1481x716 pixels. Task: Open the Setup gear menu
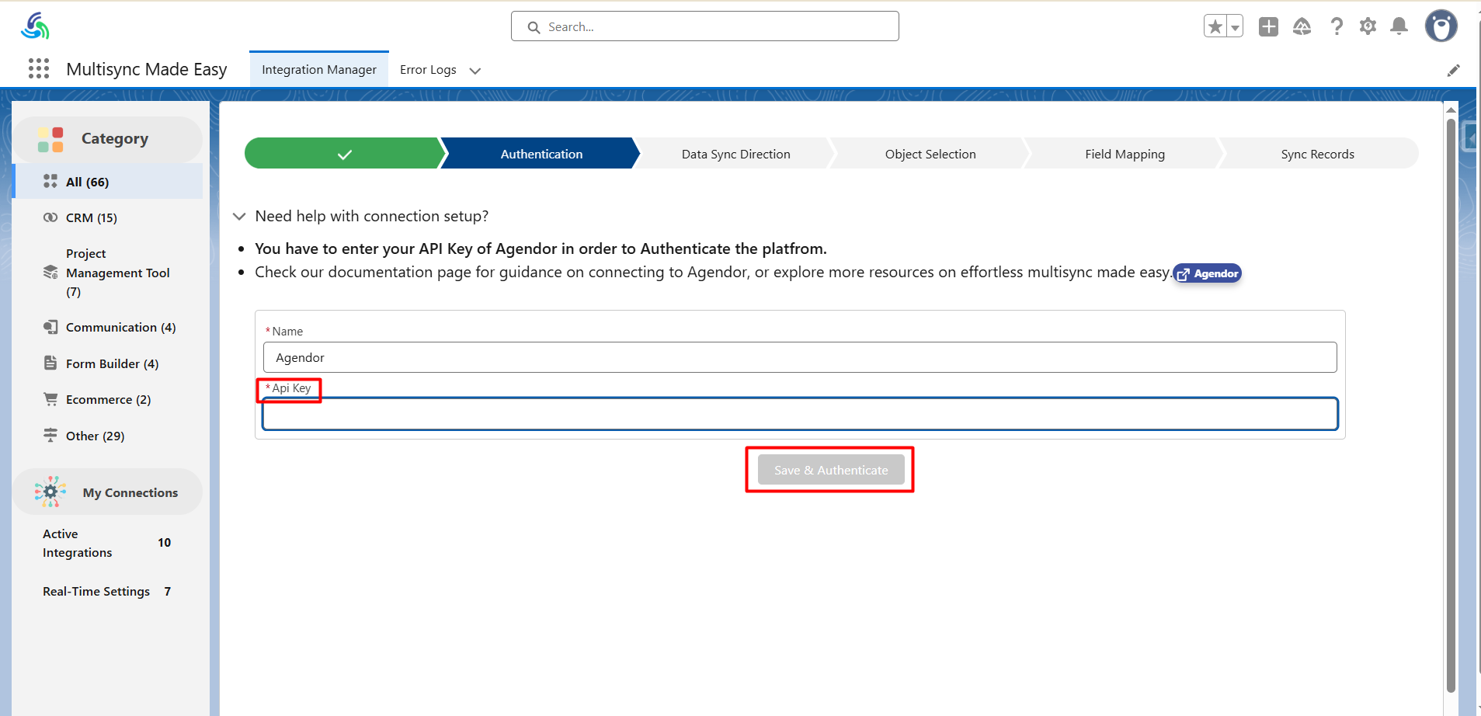tap(1368, 26)
